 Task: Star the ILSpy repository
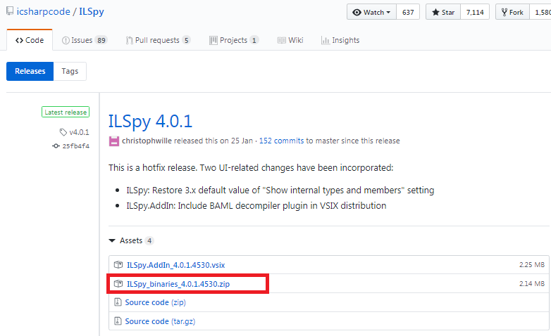tap(443, 12)
